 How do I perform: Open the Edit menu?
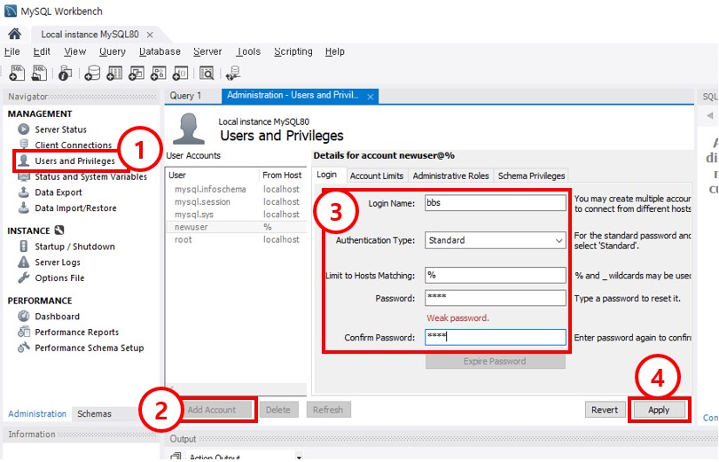[x=42, y=51]
